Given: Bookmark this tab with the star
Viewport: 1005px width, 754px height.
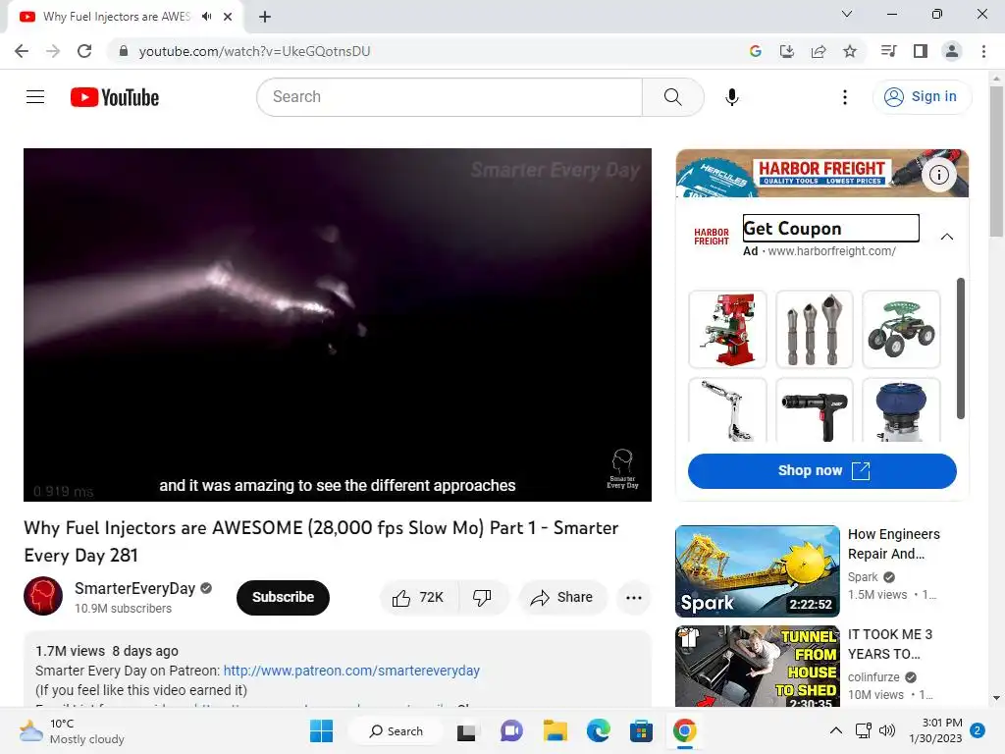Looking at the screenshot, I should coord(850,51).
